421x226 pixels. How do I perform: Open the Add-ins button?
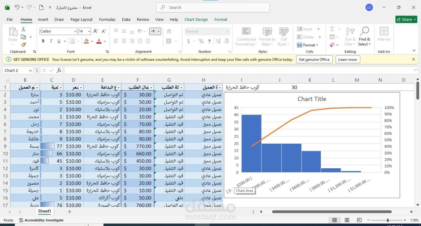pyautogui.click(x=384, y=34)
